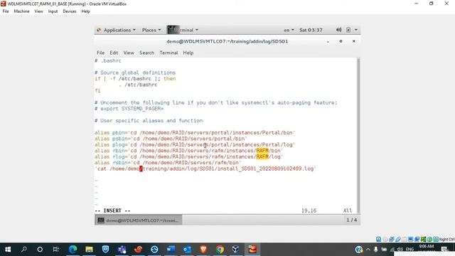This screenshot has height=256, width=455.
Task: Maximize the terminal window
Action: click(x=341, y=41)
